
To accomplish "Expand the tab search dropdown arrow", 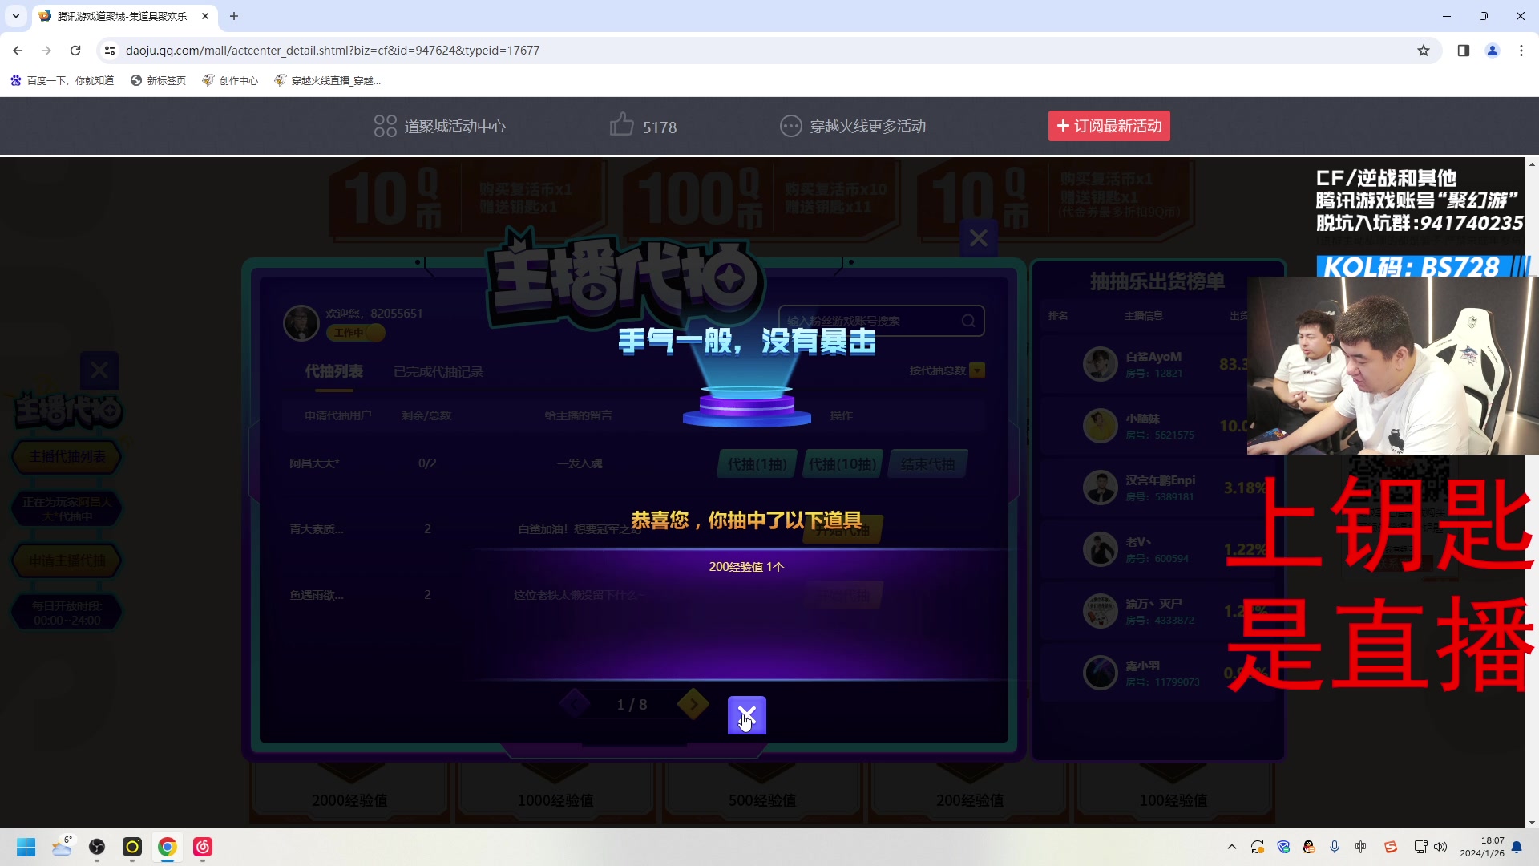I will [x=15, y=16].
